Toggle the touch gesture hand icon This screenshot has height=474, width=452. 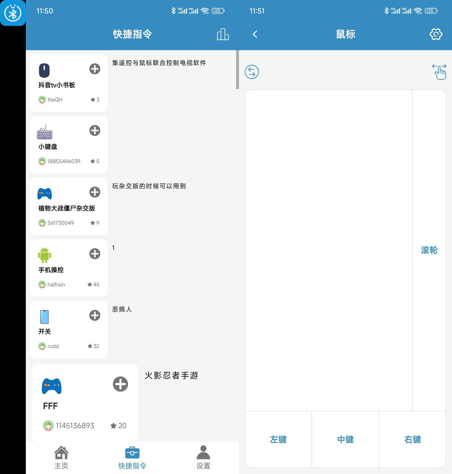point(439,71)
